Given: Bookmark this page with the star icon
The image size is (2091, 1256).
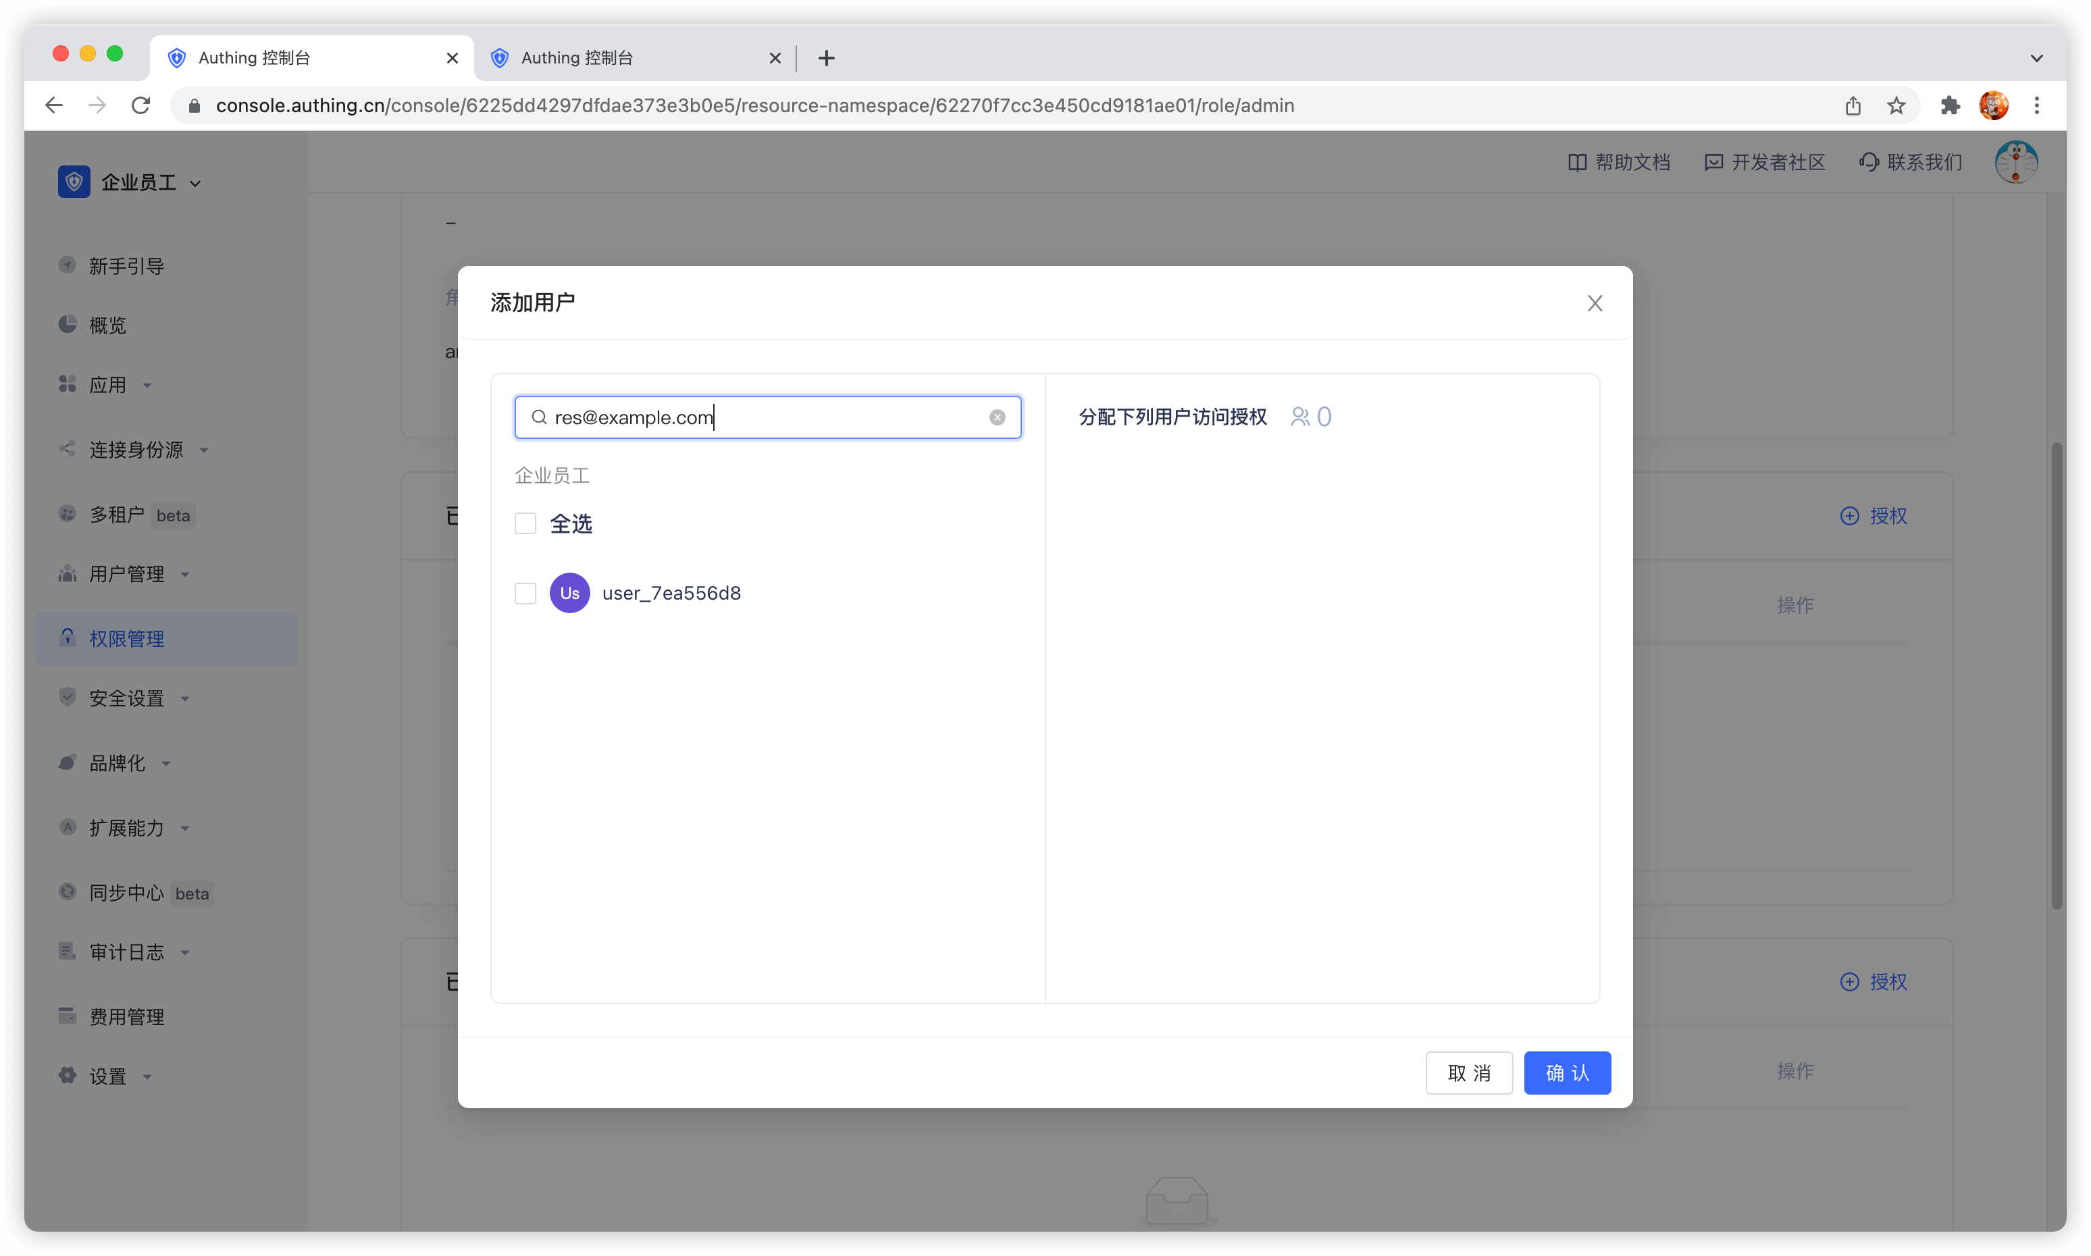Looking at the screenshot, I should (x=1896, y=106).
